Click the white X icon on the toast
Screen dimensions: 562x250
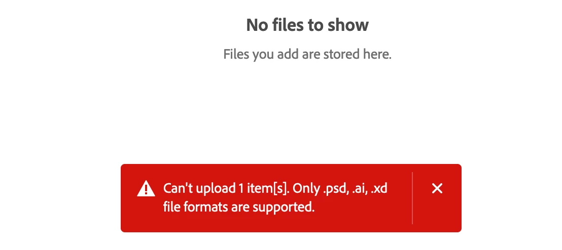pyautogui.click(x=437, y=188)
